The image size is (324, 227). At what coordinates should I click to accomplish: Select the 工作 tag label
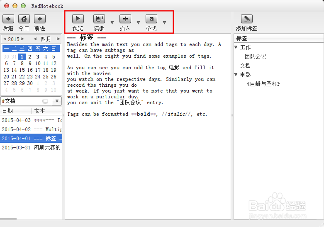pyautogui.click(x=245, y=47)
